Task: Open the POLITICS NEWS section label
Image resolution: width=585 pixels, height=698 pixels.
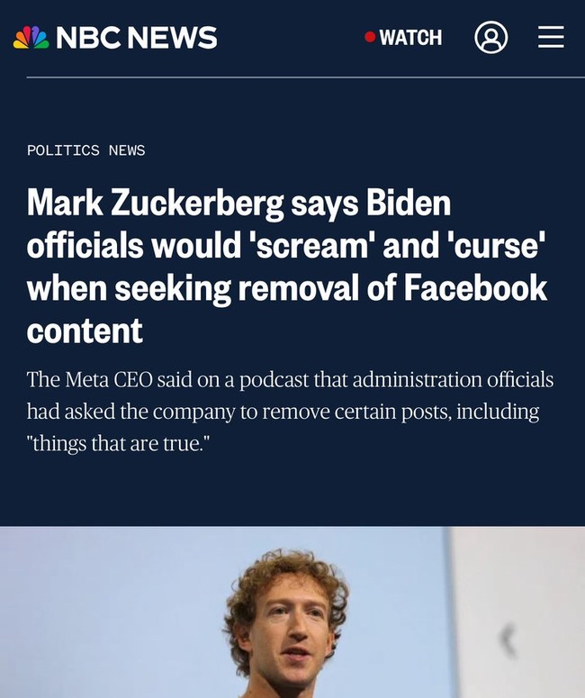Action: [x=85, y=150]
